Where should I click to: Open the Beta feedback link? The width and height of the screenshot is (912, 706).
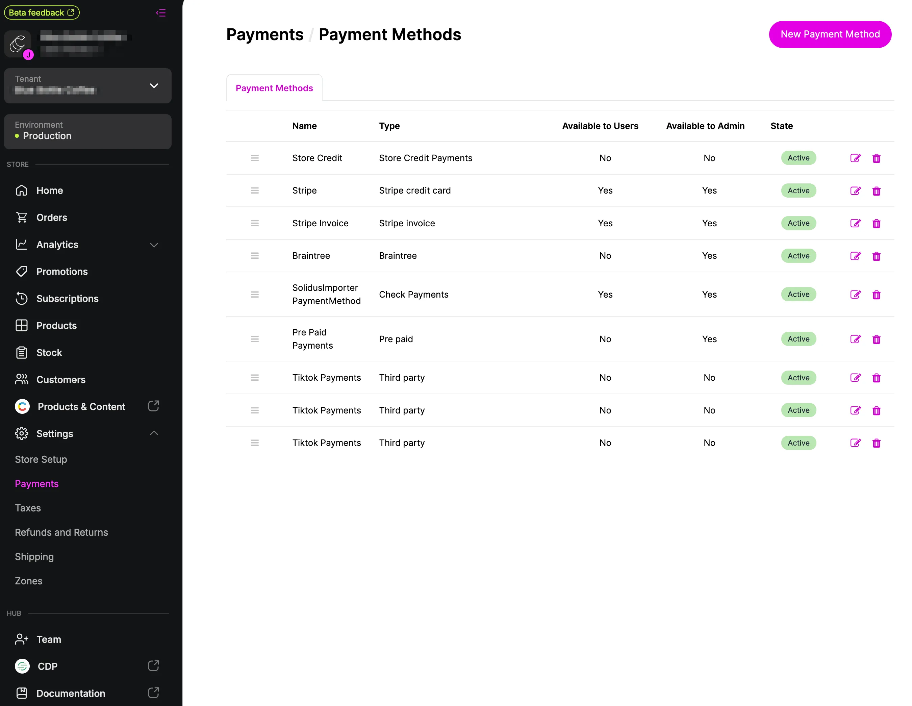42,12
